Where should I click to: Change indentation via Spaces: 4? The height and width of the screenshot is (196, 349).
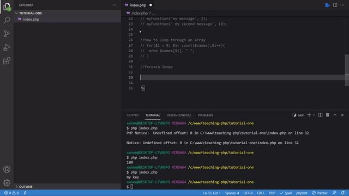click(232, 193)
